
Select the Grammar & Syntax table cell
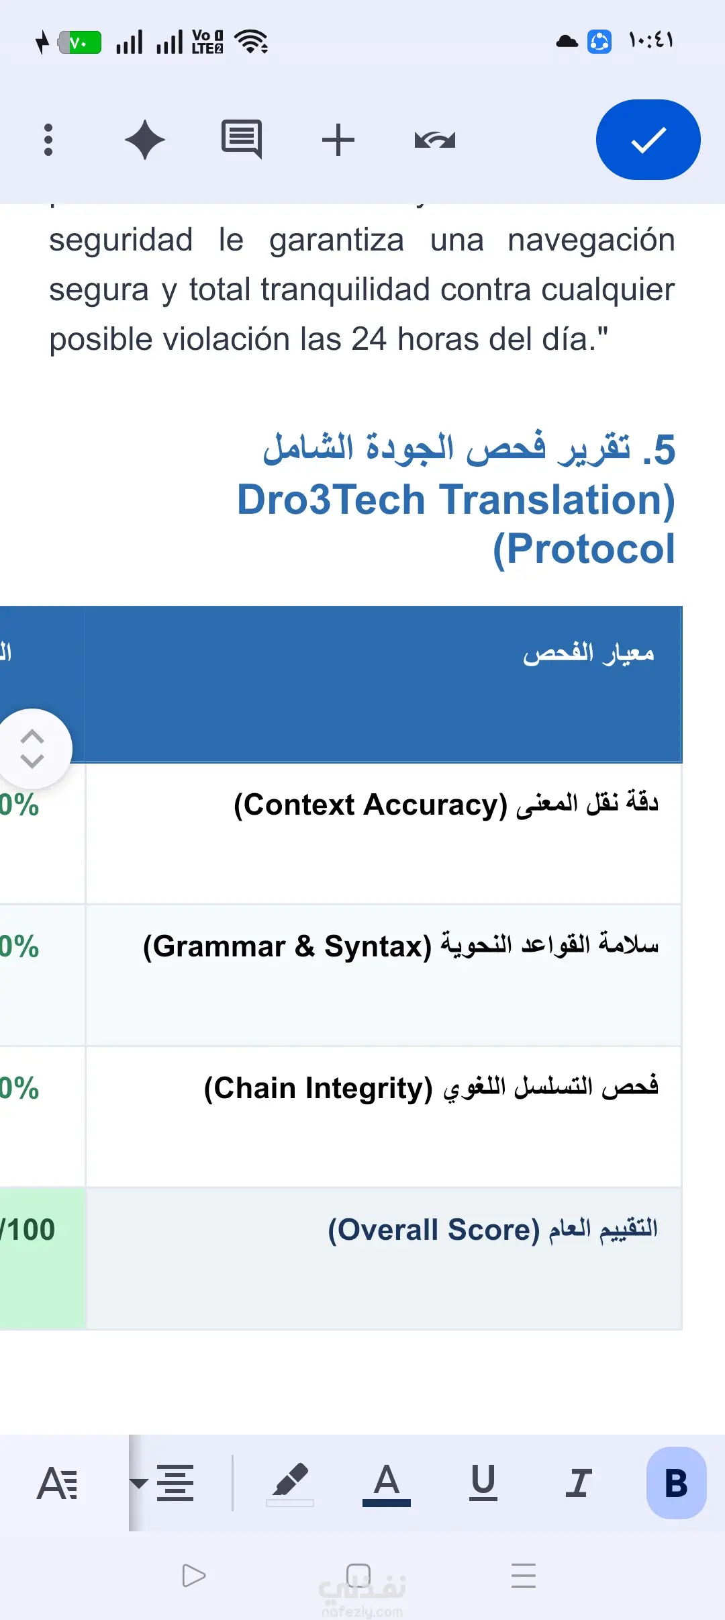pyautogui.click(x=384, y=975)
